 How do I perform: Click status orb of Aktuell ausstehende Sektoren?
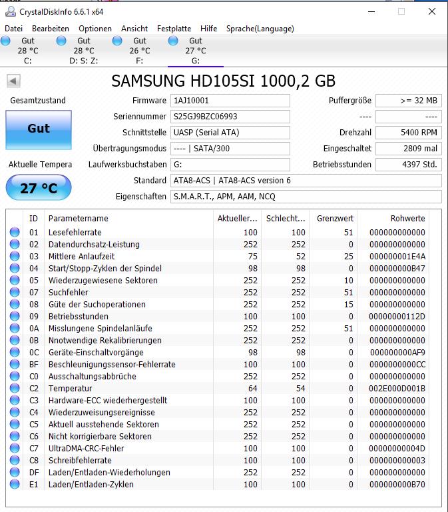pos(15,424)
